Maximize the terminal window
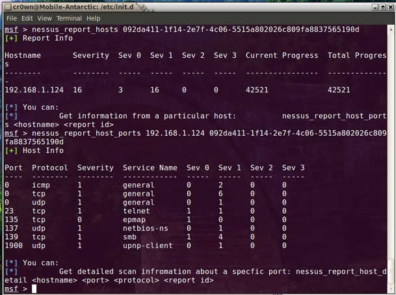The image size is (396, 295). click(383, 7)
